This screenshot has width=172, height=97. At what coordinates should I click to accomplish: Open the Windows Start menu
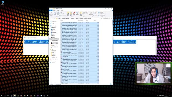(2, 96)
